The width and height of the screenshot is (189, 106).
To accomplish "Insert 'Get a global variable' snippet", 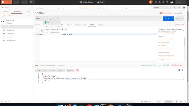I will [164, 42].
